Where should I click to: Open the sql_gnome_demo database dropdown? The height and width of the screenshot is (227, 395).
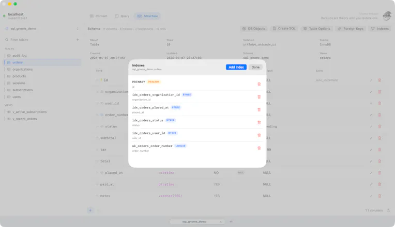42,29
